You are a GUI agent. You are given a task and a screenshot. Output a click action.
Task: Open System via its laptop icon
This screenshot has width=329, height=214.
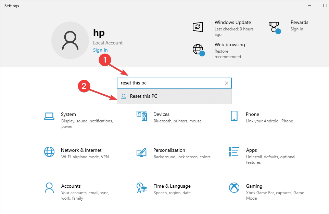coord(49,116)
